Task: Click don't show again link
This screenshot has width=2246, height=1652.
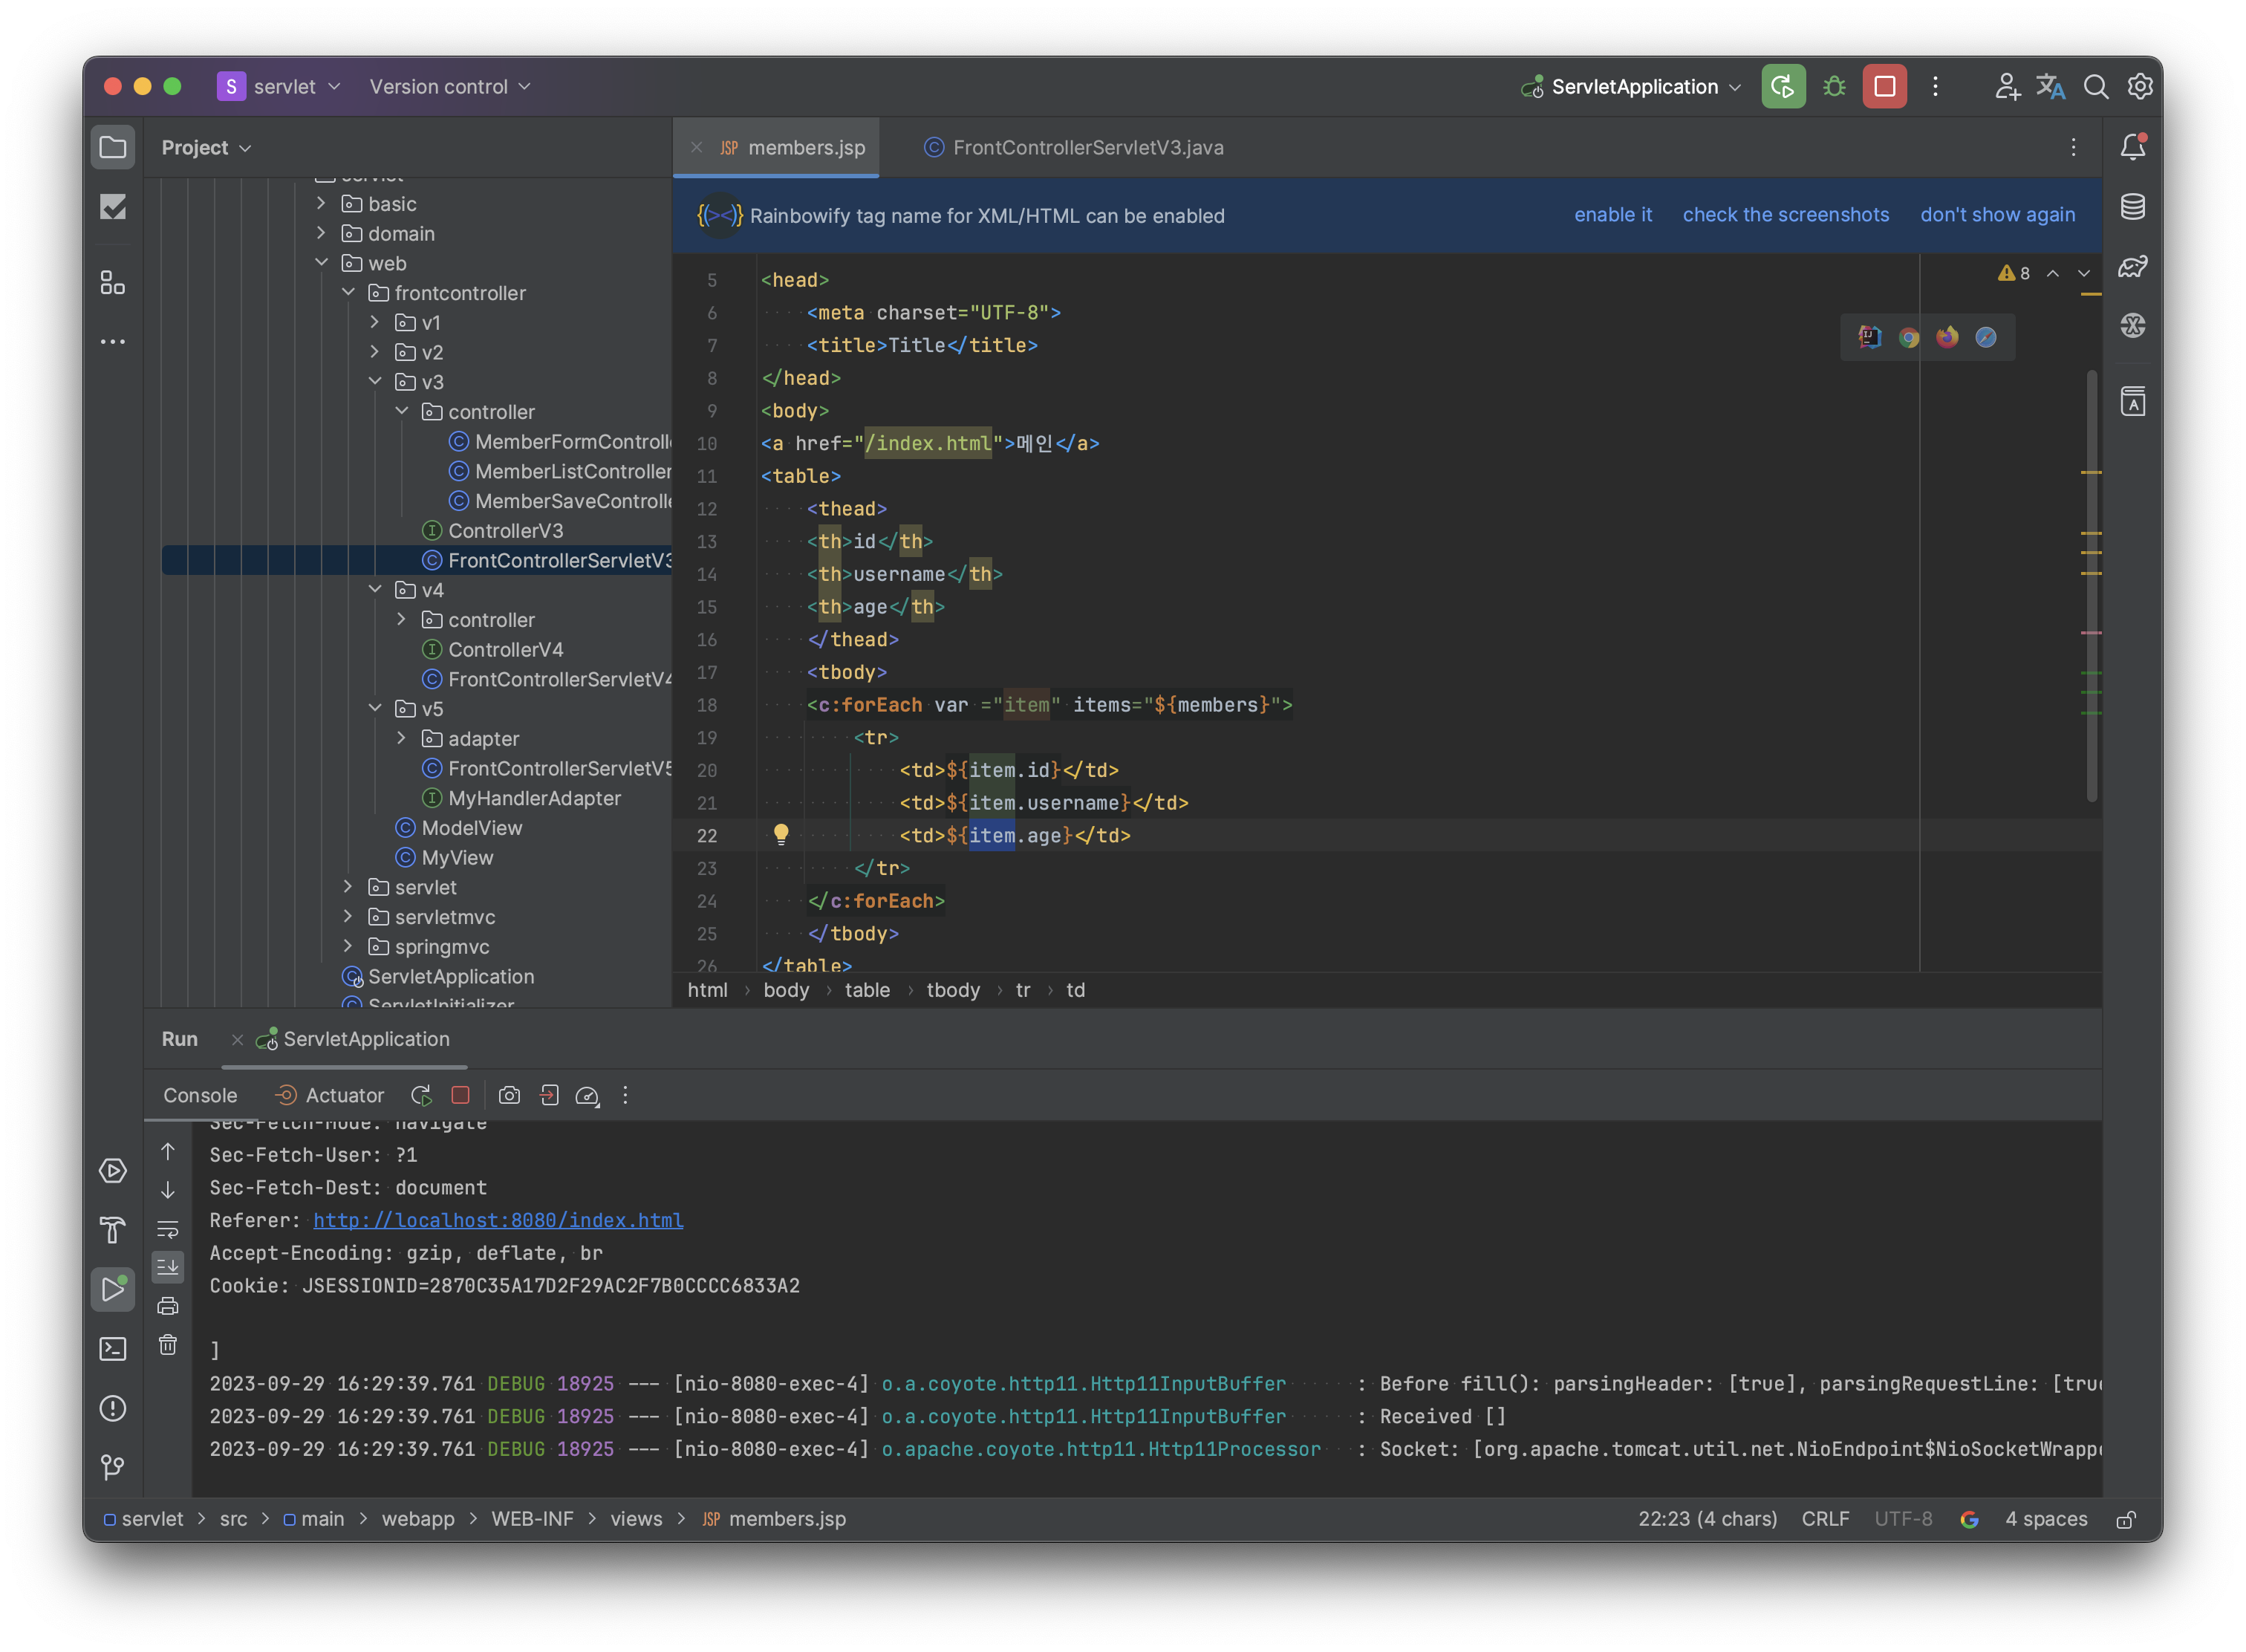Action: click(x=1997, y=215)
